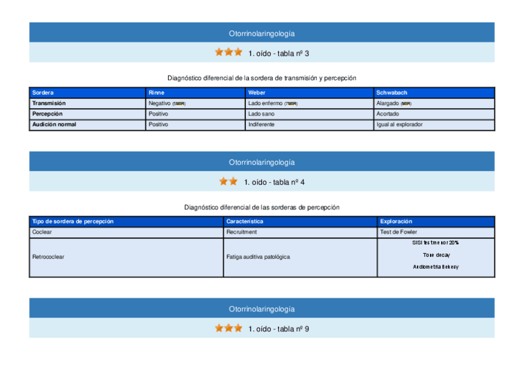The height and width of the screenshot is (370, 524).
Task: Click the 'Test de Fowler' cell
Action: 399,232
